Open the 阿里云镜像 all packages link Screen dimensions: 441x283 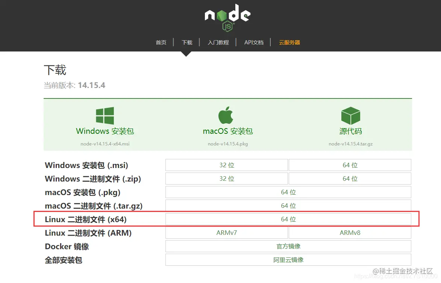click(288, 260)
